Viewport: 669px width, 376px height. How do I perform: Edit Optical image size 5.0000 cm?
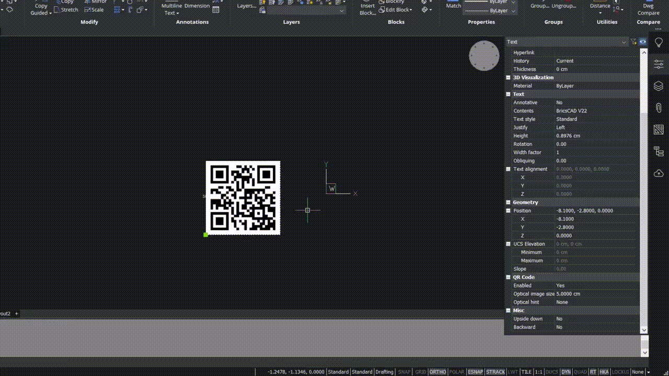point(597,294)
